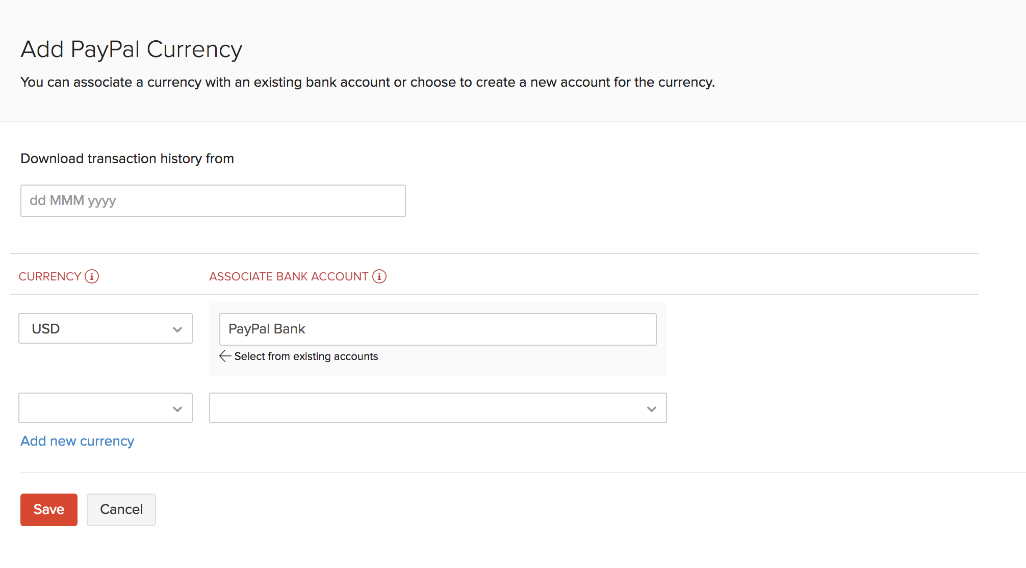Click the info icon next to CURRENCY
The width and height of the screenshot is (1026, 568).
(x=92, y=276)
